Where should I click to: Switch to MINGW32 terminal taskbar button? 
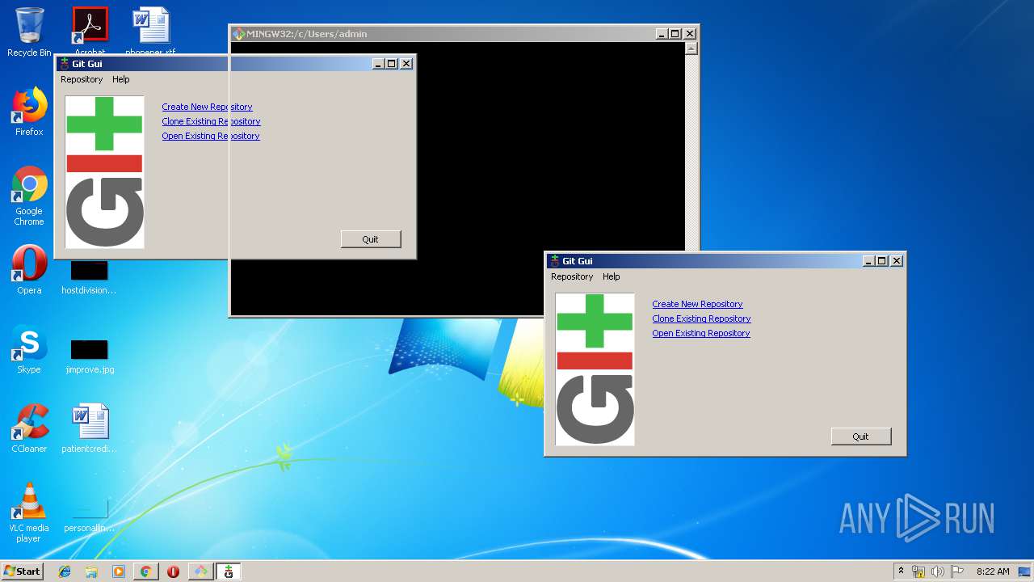tap(200, 571)
